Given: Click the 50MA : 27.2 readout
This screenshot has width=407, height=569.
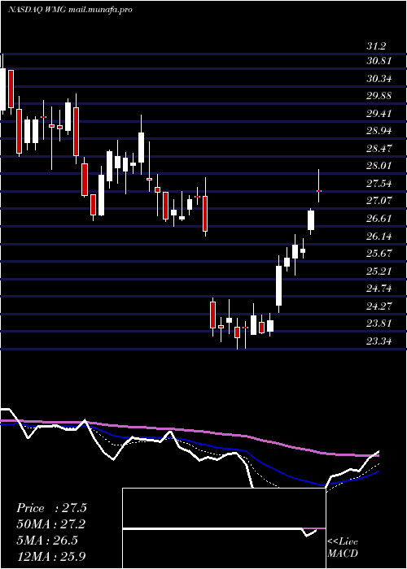Looking at the screenshot, I should click(x=51, y=524).
